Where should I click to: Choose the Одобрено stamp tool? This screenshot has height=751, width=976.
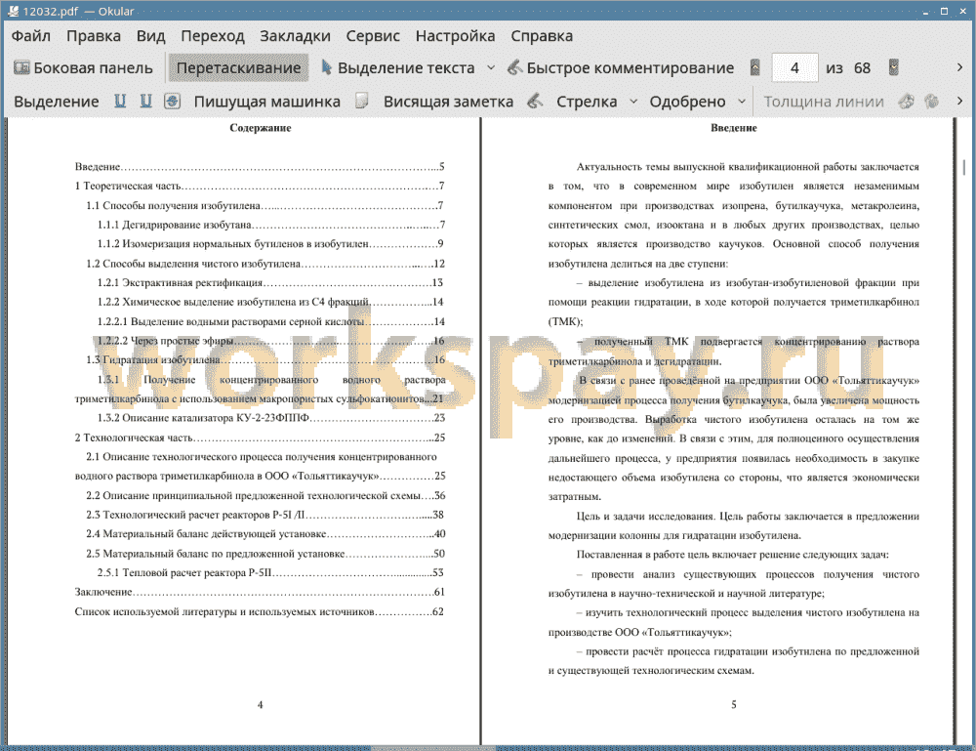pos(687,102)
